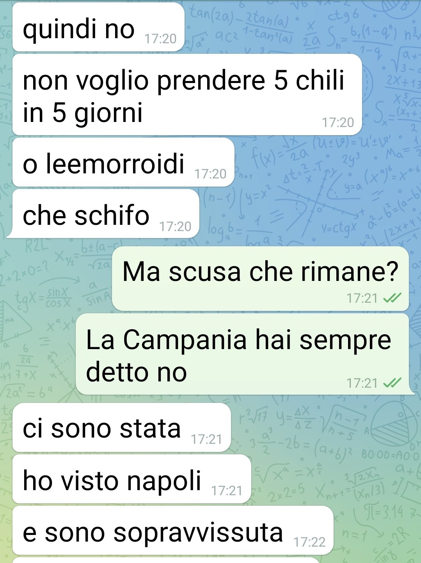Tap the 17:21 timestamp on 'ho visto napoli'

(x=227, y=491)
